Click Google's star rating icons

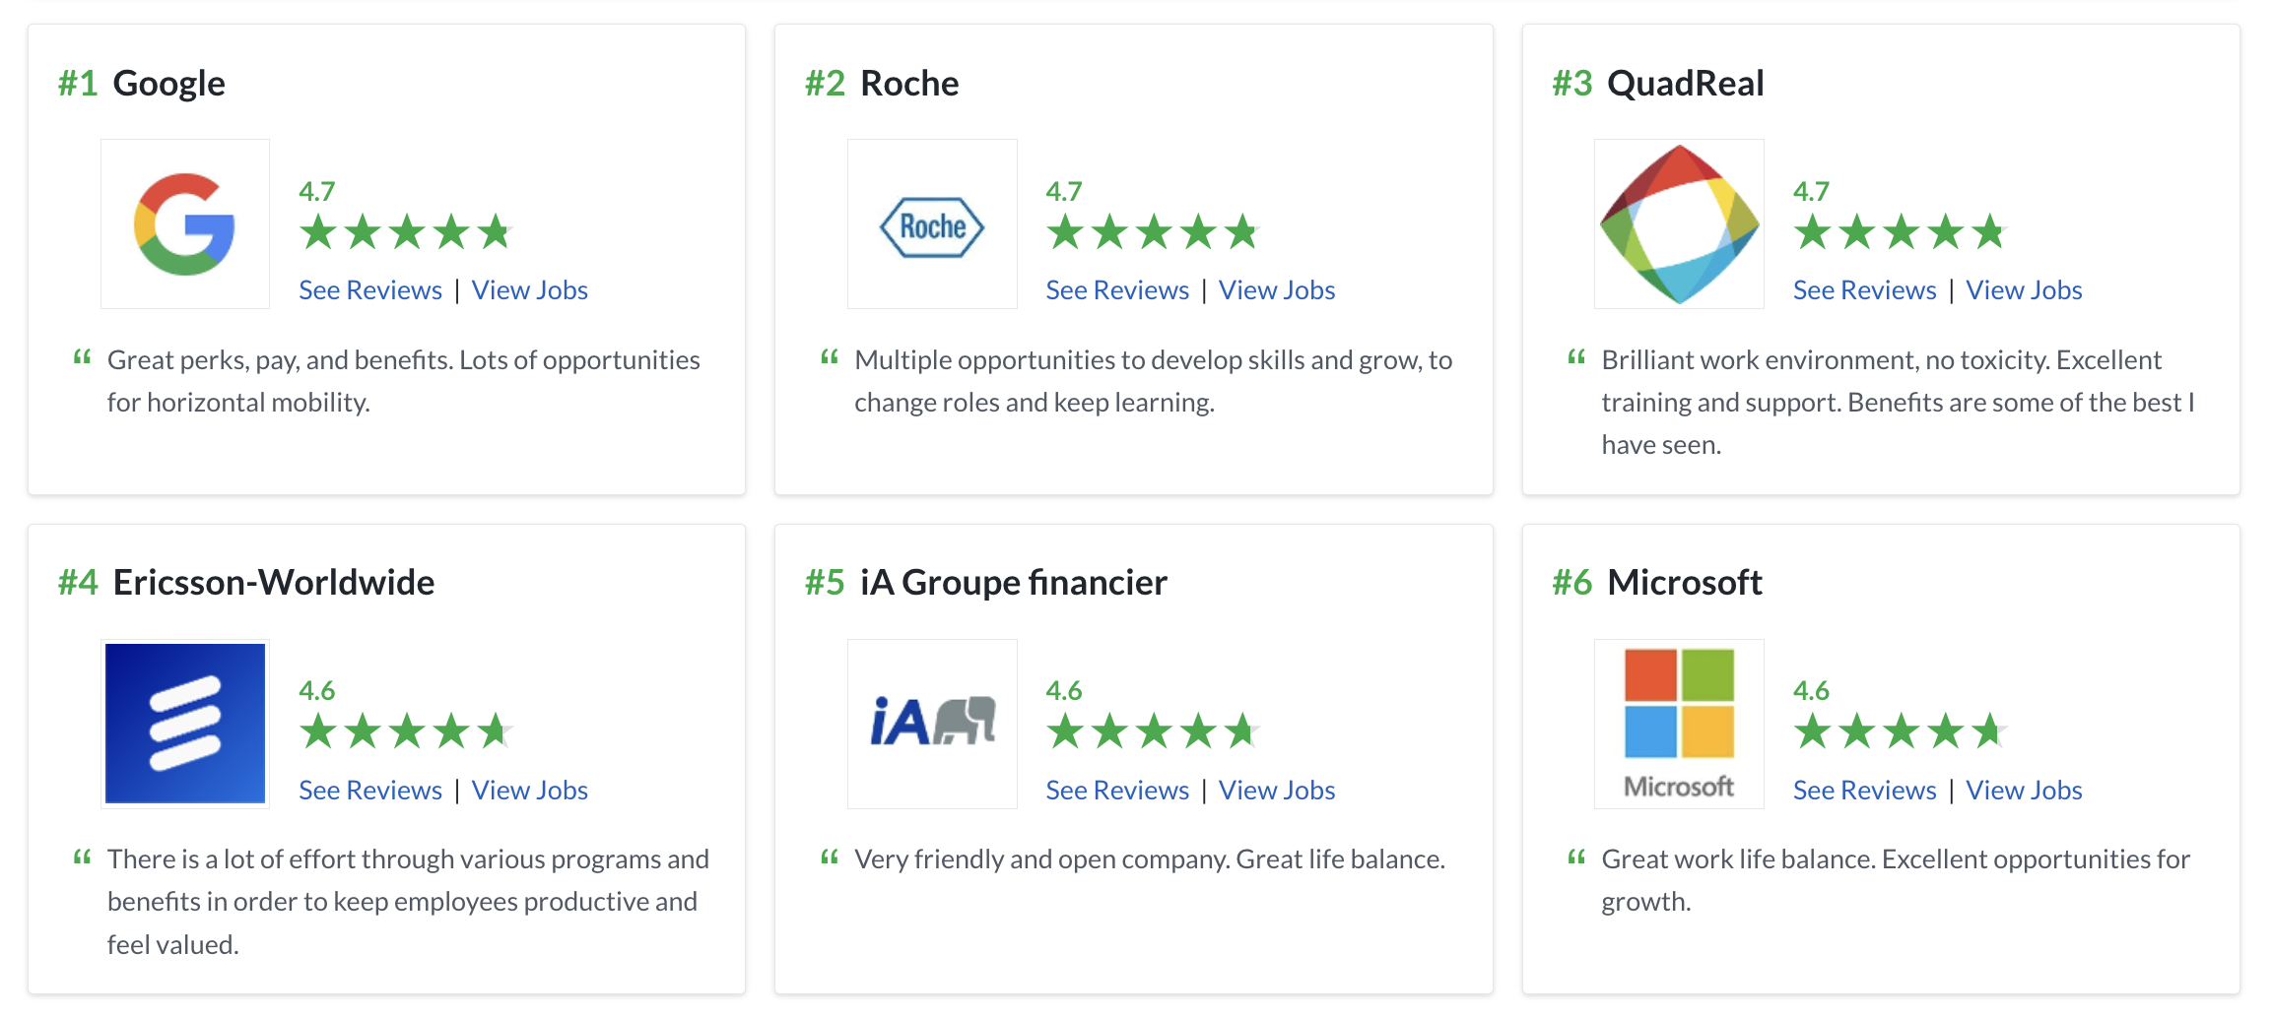point(406,233)
